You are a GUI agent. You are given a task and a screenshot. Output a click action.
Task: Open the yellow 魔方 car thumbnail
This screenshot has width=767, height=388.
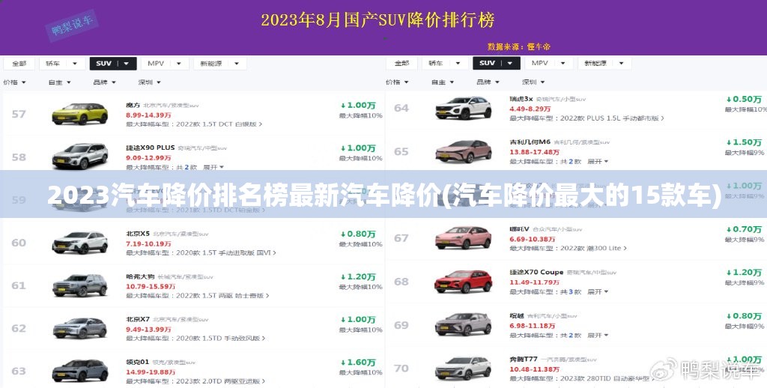pos(79,114)
